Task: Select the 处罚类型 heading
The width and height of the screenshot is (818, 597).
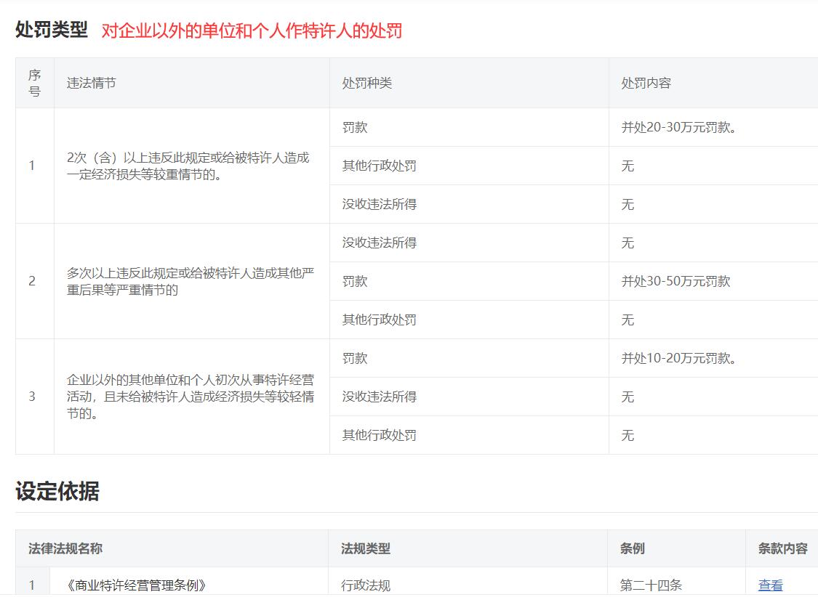Action: (51, 31)
